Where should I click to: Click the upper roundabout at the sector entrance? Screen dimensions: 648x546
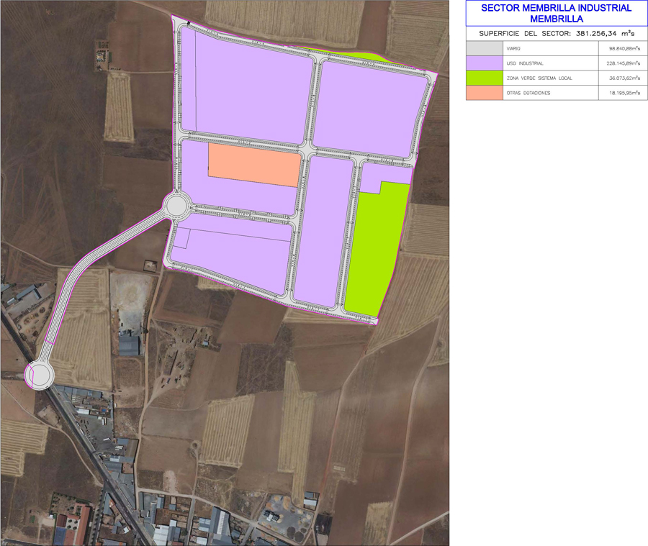pyautogui.click(x=176, y=206)
